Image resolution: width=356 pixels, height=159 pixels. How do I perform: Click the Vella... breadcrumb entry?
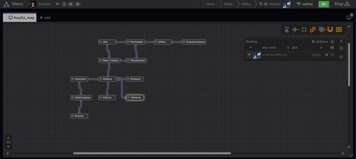pyautogui.click(x=247, y=4)
